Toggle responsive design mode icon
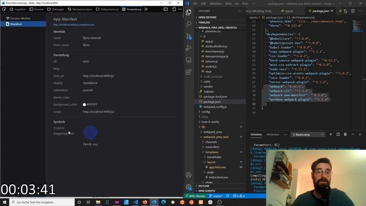 pos(174,9)
